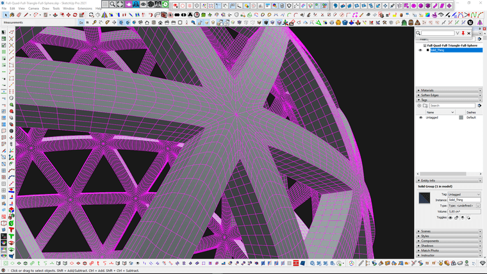Screen dimensions: 487x274
Task: Open the Type undefined dropdown
Action: click(464, 205)
